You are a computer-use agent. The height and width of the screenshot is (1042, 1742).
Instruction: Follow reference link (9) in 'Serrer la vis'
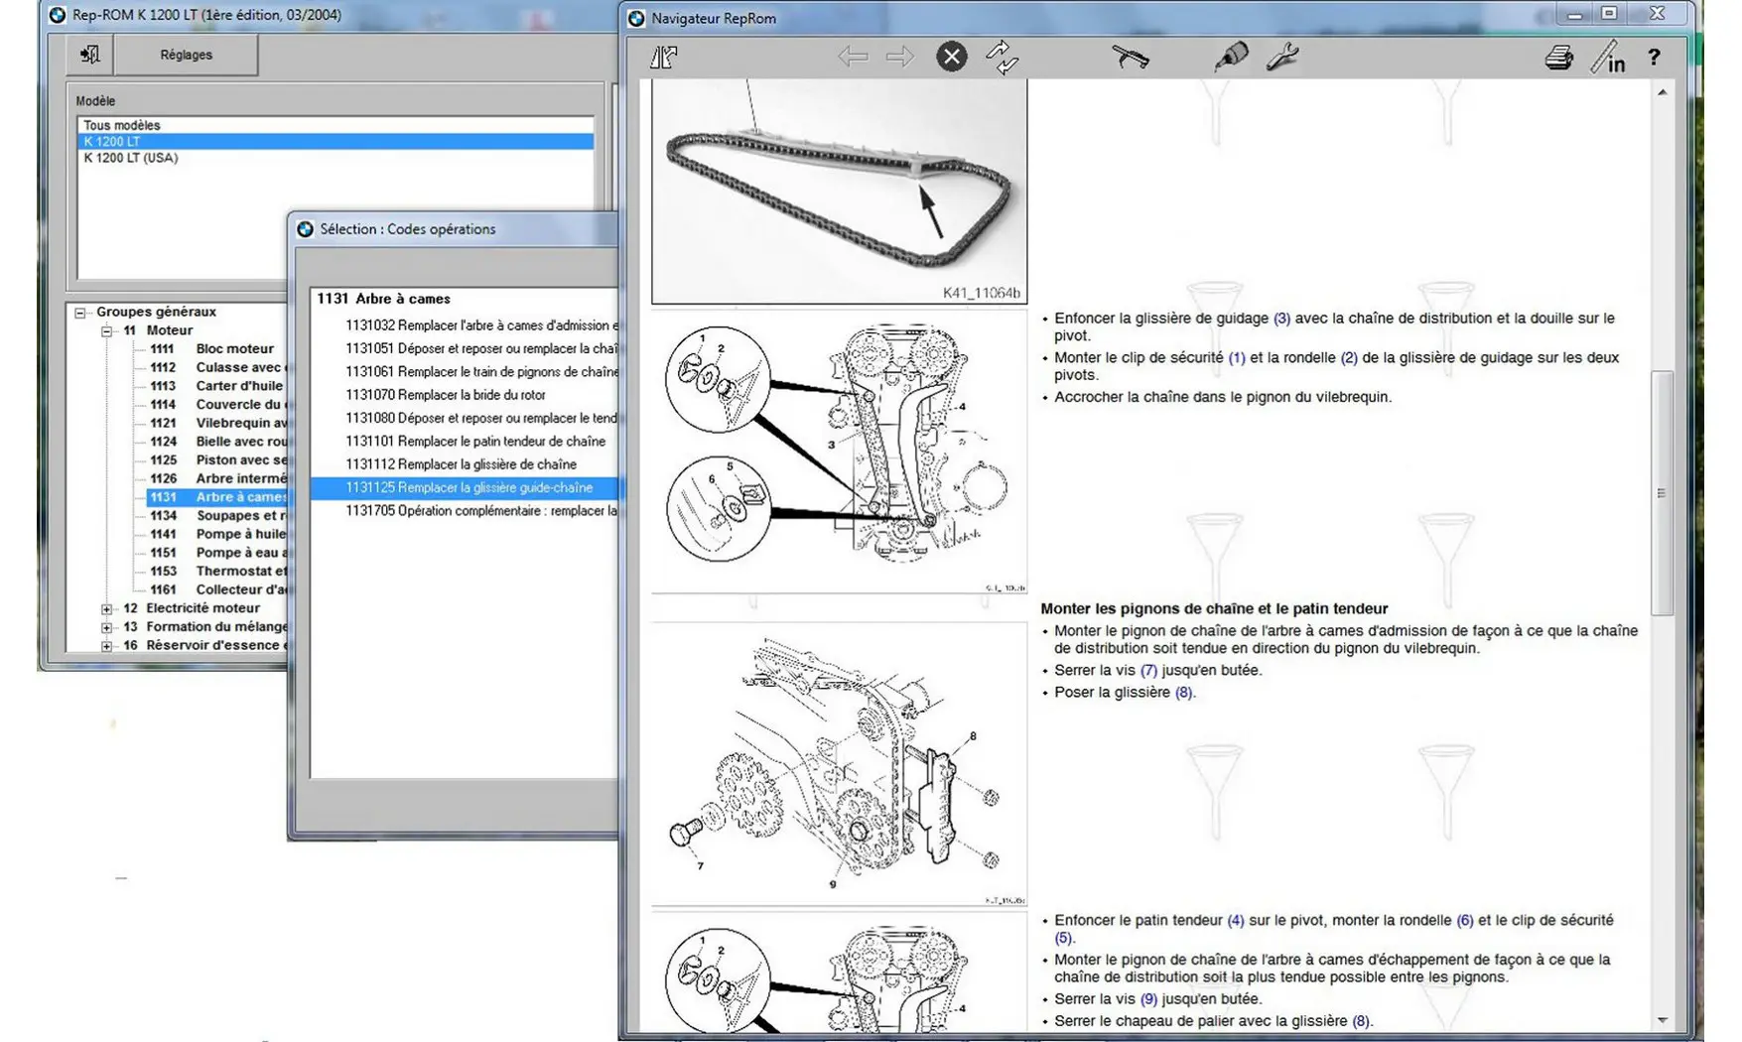(1148, 999)
